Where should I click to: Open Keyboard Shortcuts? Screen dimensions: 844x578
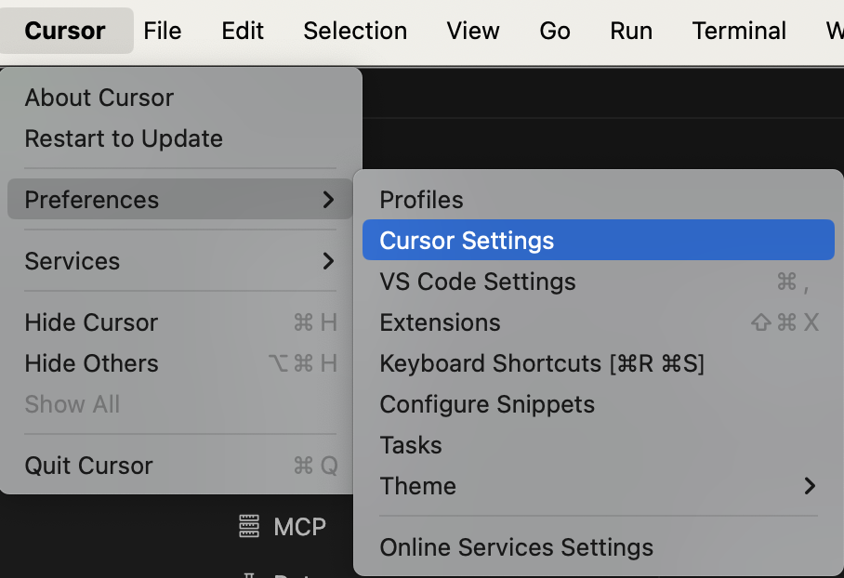[599, 363]
